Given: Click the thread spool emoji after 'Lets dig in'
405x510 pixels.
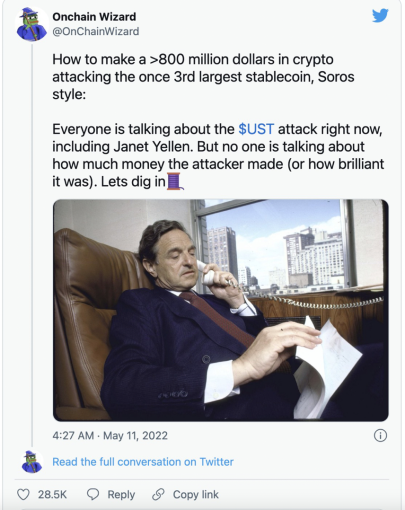Looking at the screenshot, I should click(175, 181).
